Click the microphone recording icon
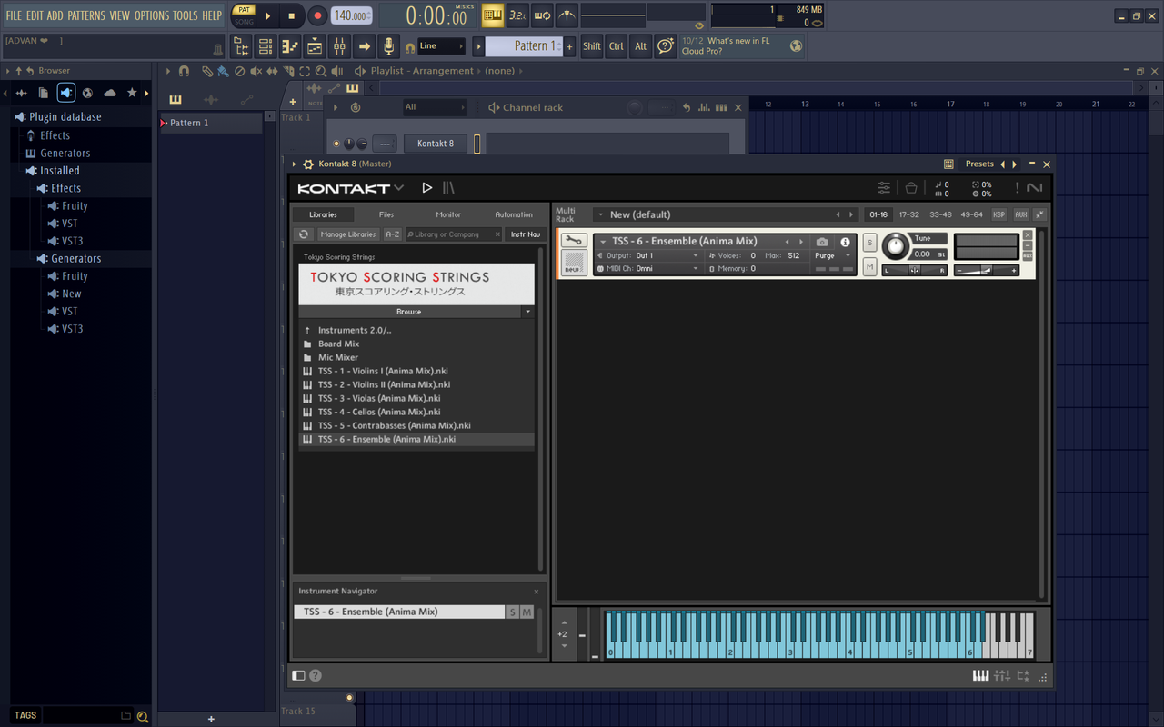Screen dimensions: 1164x727 point(388,46)
